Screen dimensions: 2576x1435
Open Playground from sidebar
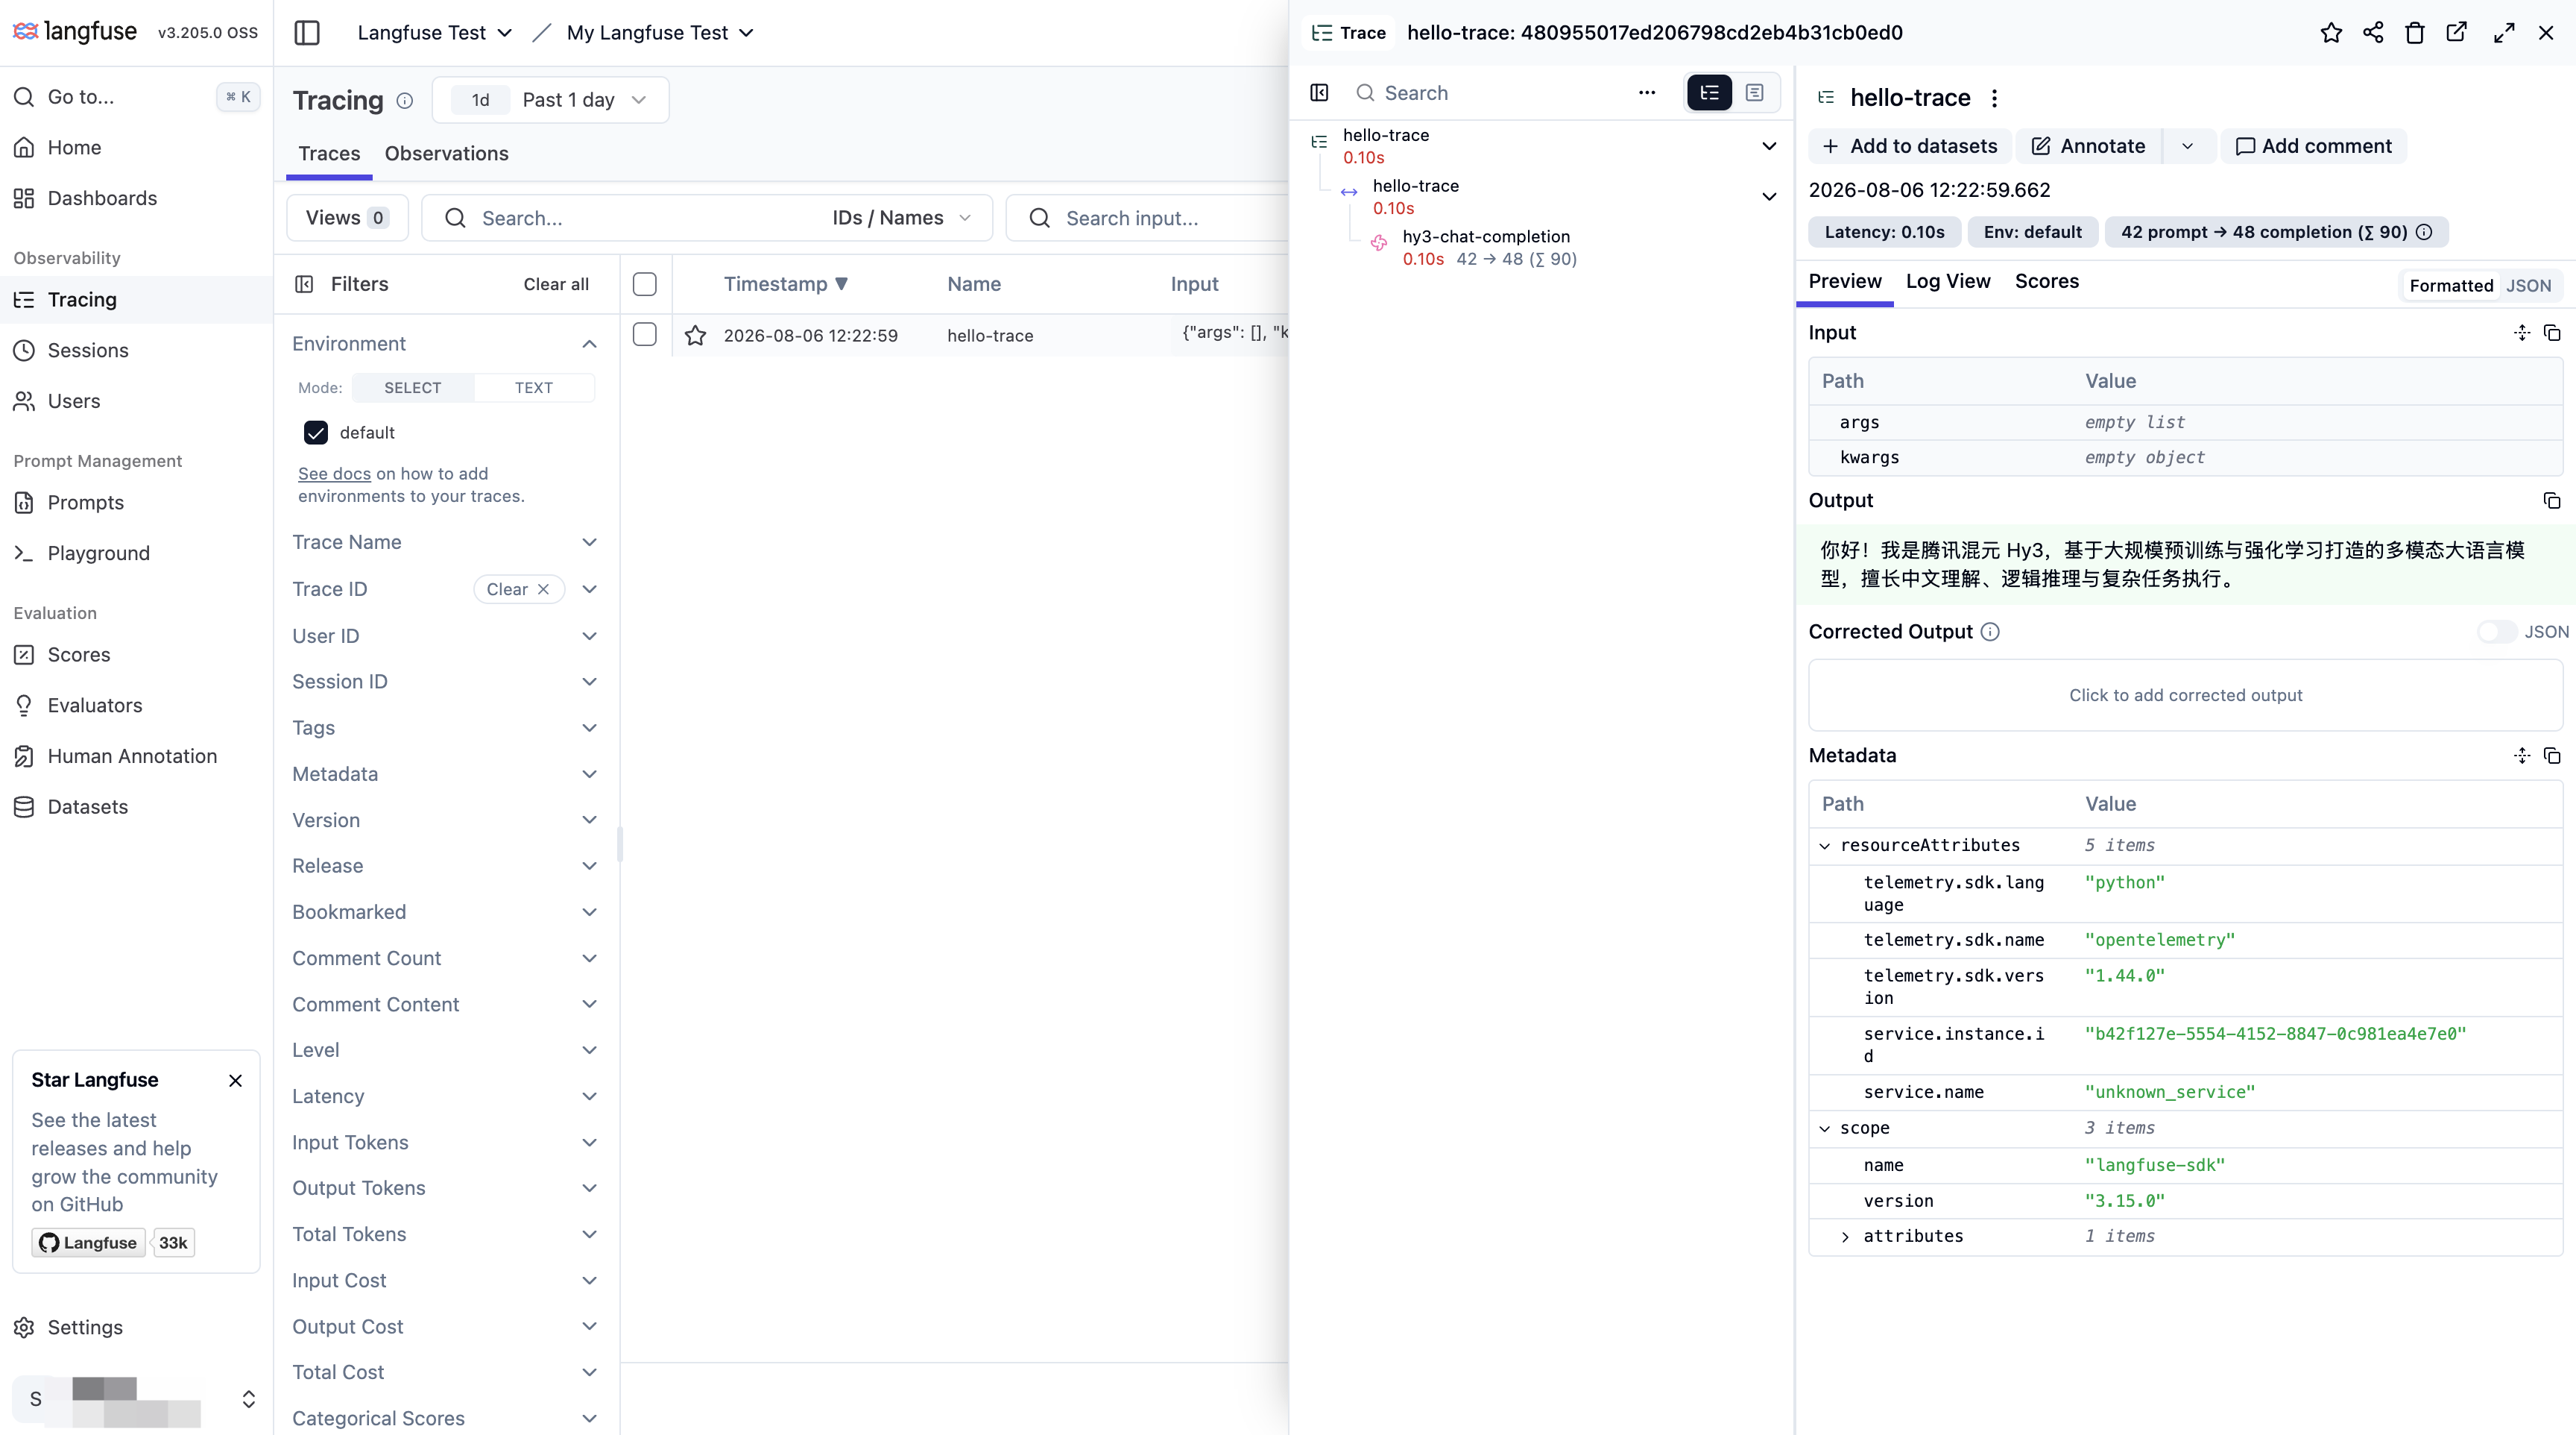98,553
